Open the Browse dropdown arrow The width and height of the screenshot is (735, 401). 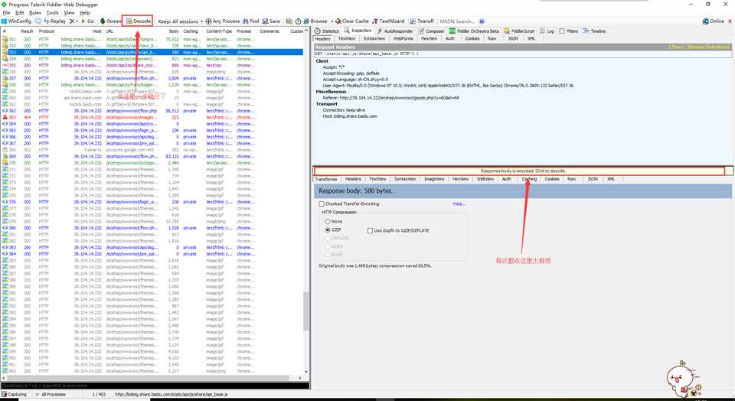[332, 21]
